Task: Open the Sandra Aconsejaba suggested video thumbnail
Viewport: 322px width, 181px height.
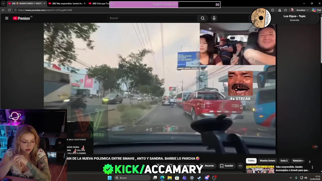Action: coord(260,169)
